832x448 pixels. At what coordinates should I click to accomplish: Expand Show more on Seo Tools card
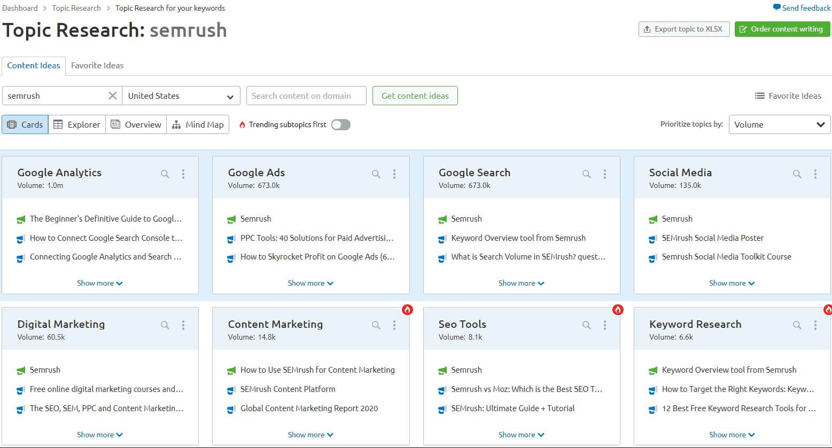click(522, 435)
